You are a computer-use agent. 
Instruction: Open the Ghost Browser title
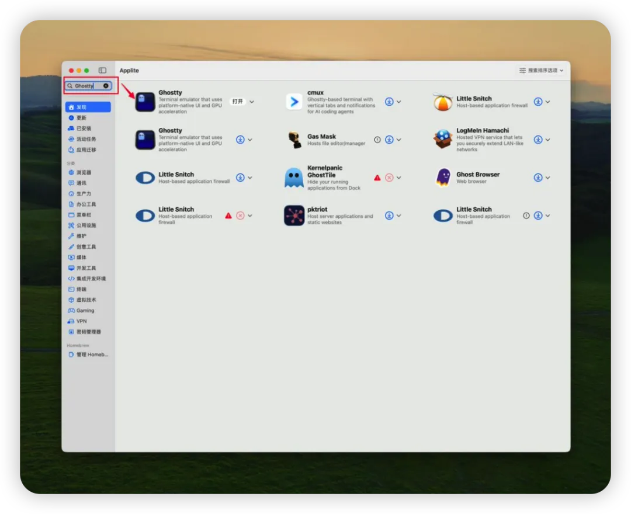478,174
